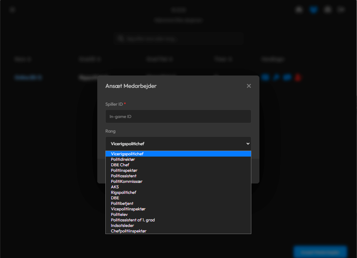
Task: Choose the DBE rank option
Action: [178, 198]
